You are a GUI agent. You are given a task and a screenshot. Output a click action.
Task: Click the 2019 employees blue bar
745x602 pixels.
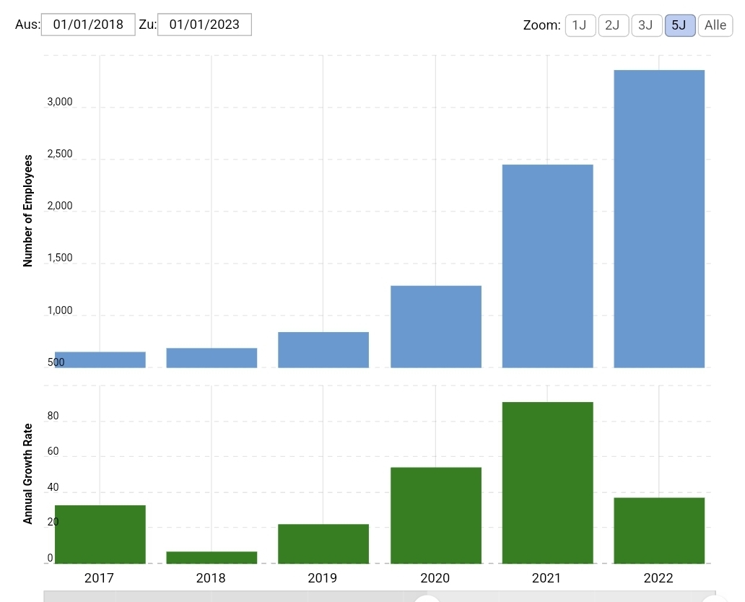tap(323, 349)
